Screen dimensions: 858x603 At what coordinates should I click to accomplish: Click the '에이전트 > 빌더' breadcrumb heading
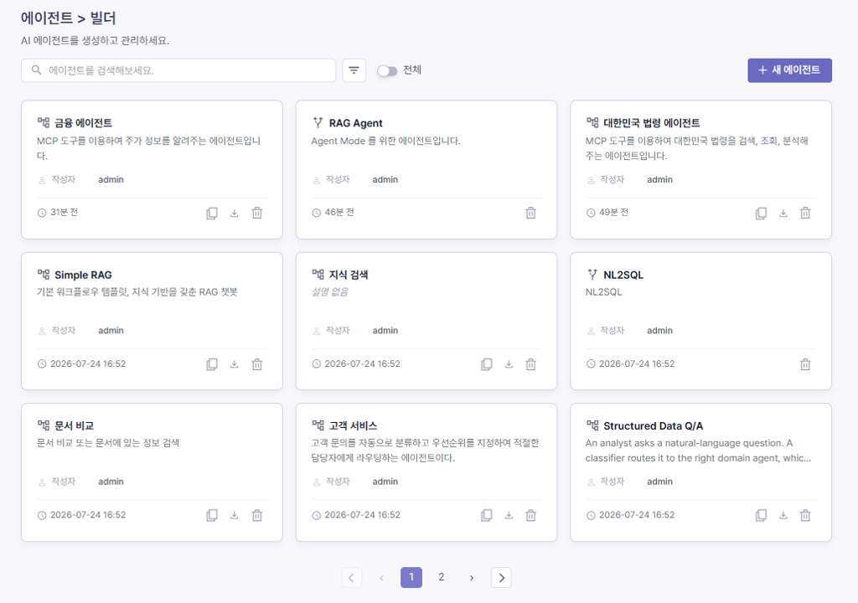point(69,18)
